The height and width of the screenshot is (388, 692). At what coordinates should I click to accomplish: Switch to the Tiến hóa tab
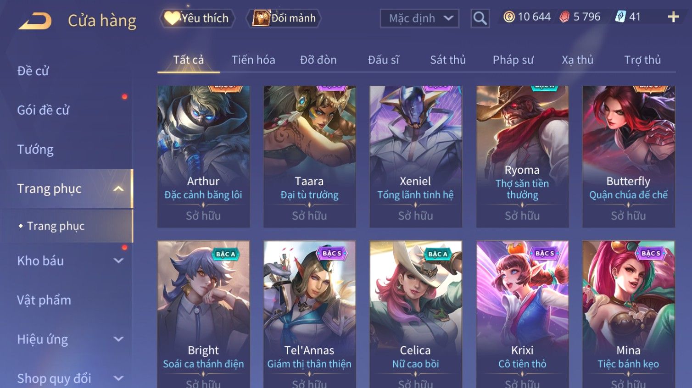tap(253, 60)
